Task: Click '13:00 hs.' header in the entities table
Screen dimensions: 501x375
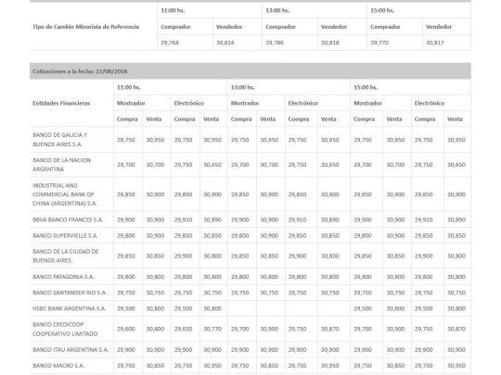Action: coord(243,87)
